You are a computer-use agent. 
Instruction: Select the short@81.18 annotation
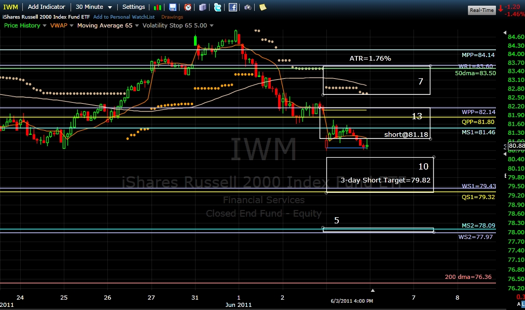click(406, 134)
